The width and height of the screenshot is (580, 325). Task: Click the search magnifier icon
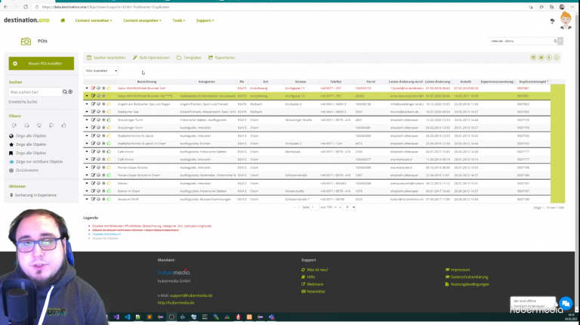pos(65,91)
